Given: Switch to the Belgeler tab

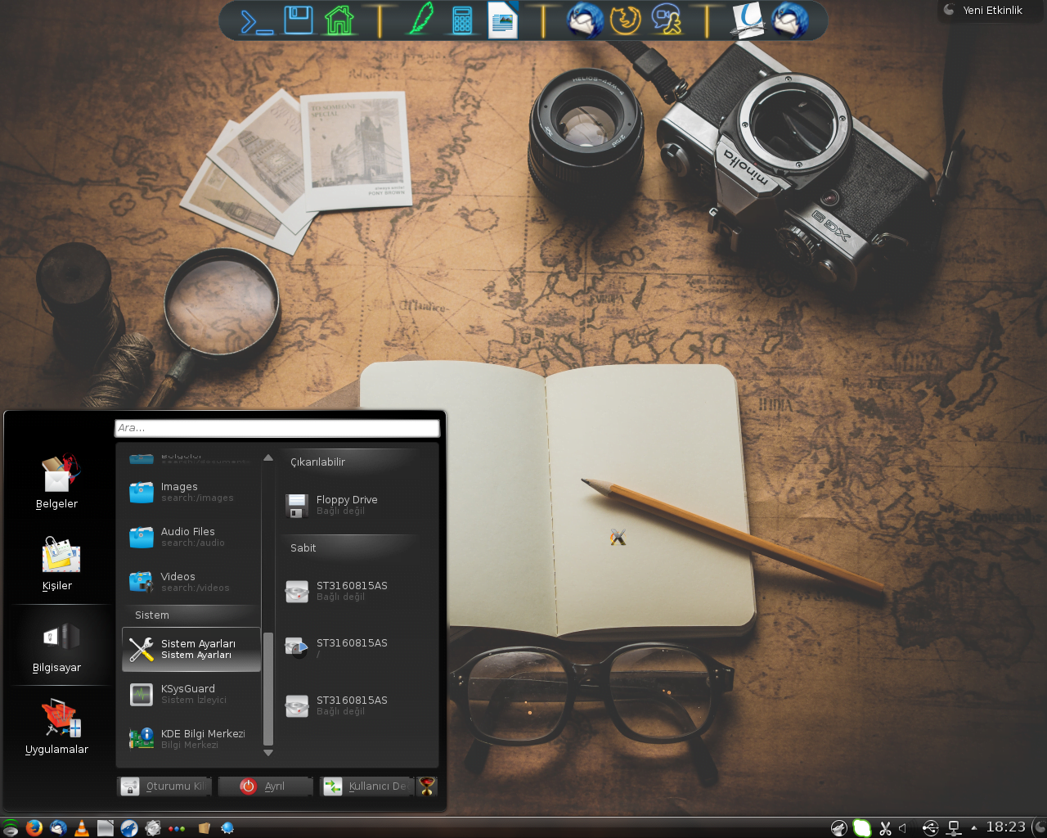Looking at the screenshot, I should coord(57,482).
